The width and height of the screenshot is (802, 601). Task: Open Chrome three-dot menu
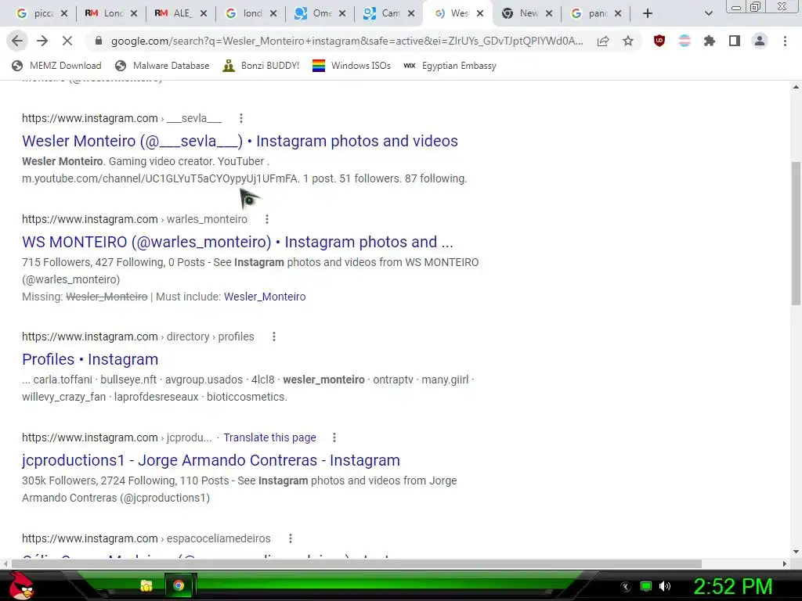[785, 41]
